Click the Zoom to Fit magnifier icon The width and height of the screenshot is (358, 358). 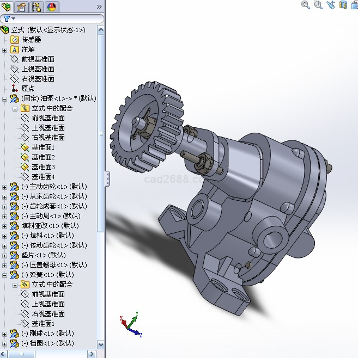coord(306,5)
